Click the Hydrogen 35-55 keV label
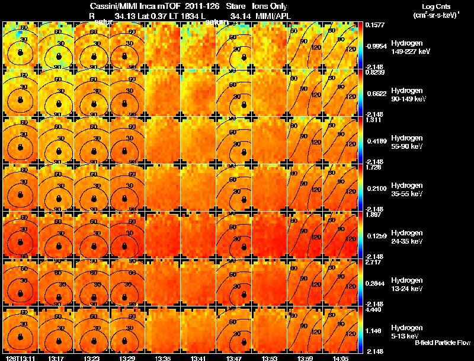 pyautogui.click(x=407, y=190)
